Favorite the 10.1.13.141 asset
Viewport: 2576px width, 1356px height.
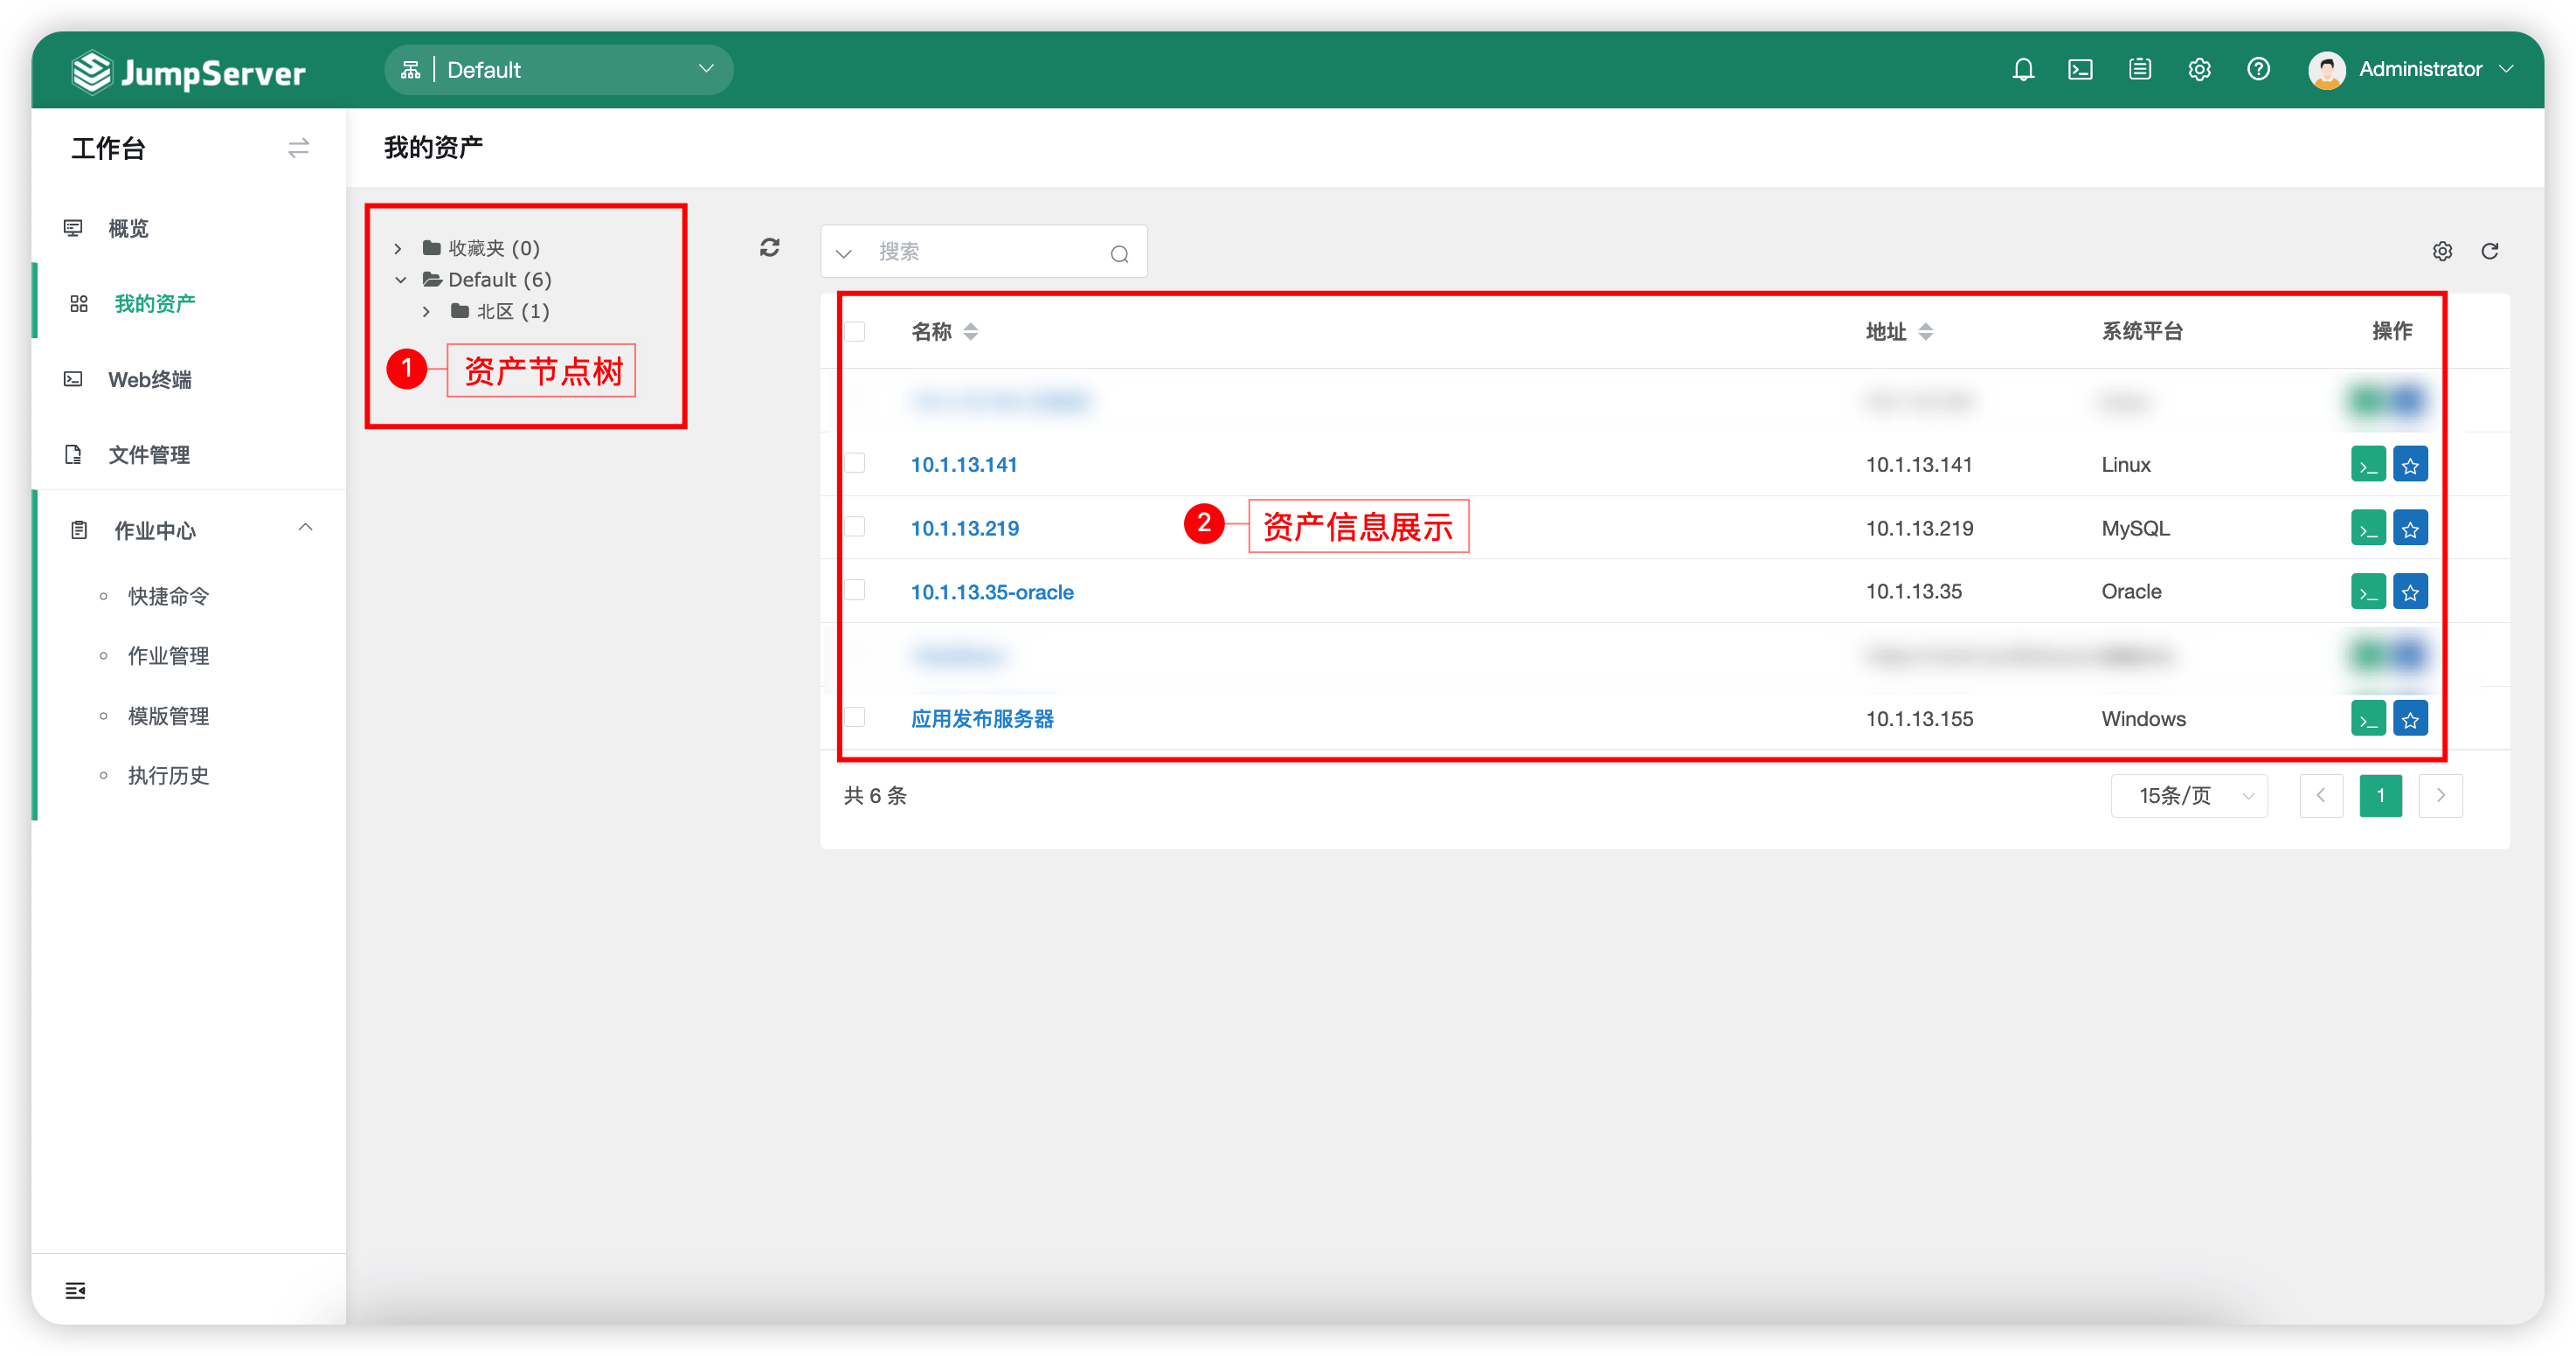tap(2410, 465)
